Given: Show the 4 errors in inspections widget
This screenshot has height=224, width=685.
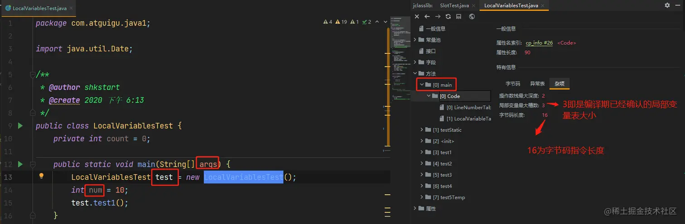Looking at the screenshot, I should 328,22.
